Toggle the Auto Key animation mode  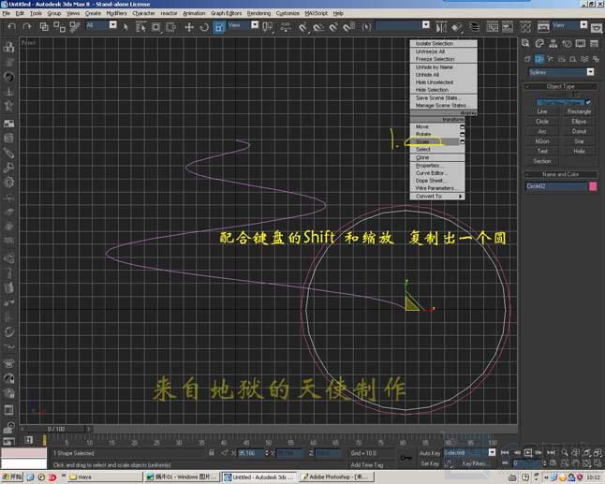[430, 453]
